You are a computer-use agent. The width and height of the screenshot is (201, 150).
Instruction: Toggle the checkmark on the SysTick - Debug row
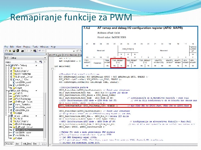coord(36,91)
